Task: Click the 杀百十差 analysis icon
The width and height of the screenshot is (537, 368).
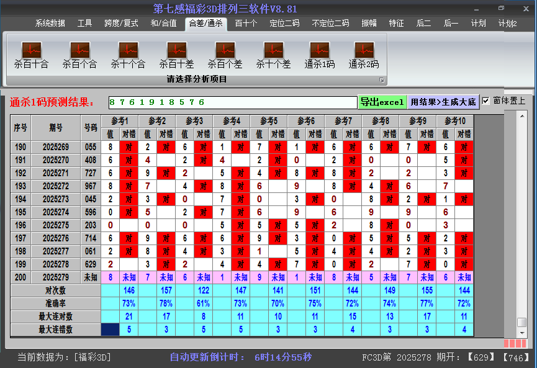Action: click(x=176, y=55)
